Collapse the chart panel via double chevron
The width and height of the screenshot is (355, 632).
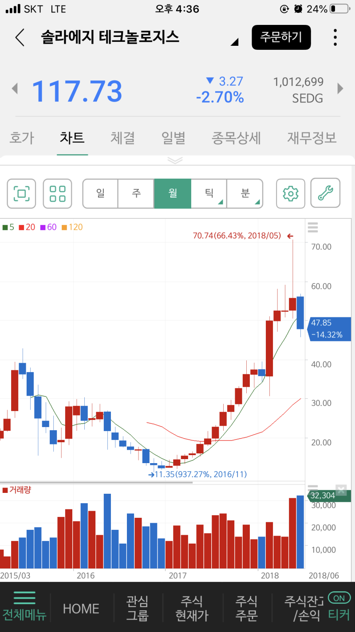tap(175, 160)
